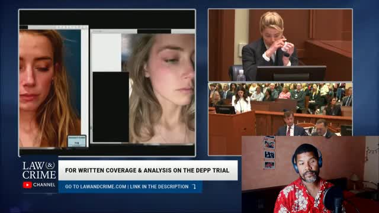Click the webcam overlay of the commentator in the red shirt
Screen dimensions: 379x213
[x=310, y=174]
